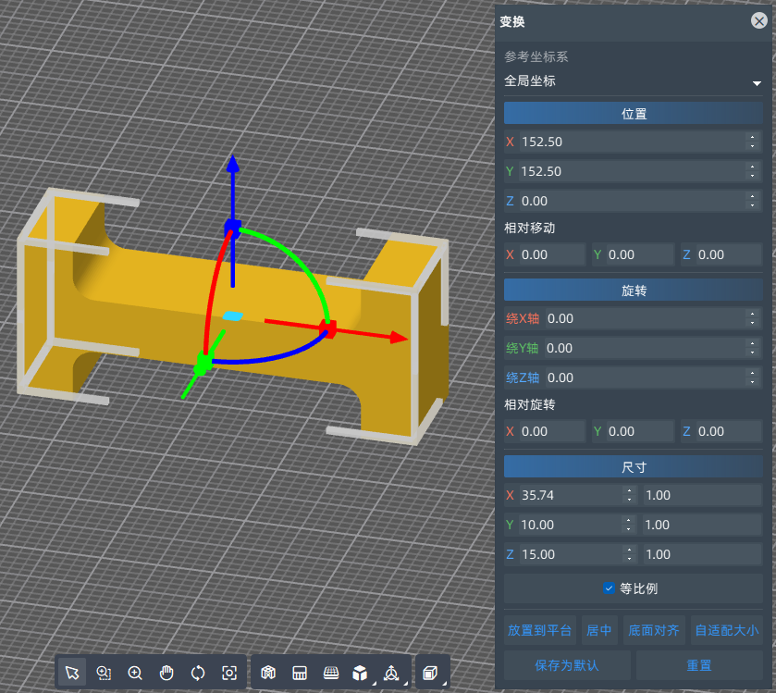
Task: Open the solid cube view options
Action: (x=361, y=673)
